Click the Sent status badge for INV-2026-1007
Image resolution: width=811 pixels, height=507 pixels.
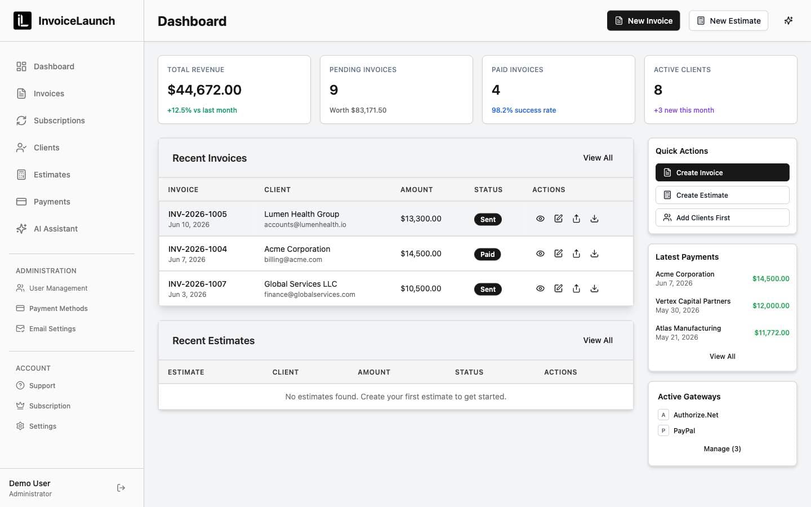point(488,289)
